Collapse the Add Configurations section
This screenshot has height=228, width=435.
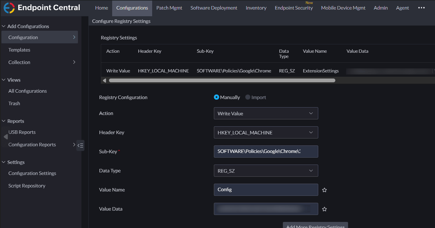pos(4,26)
